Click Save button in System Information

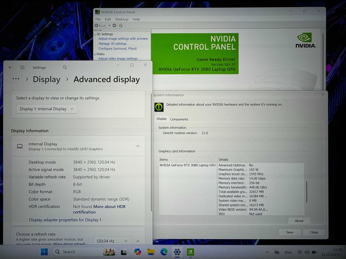pos(290,232)
